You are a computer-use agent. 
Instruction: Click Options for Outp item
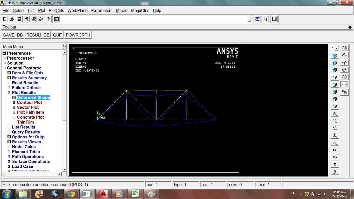(28, 137)
